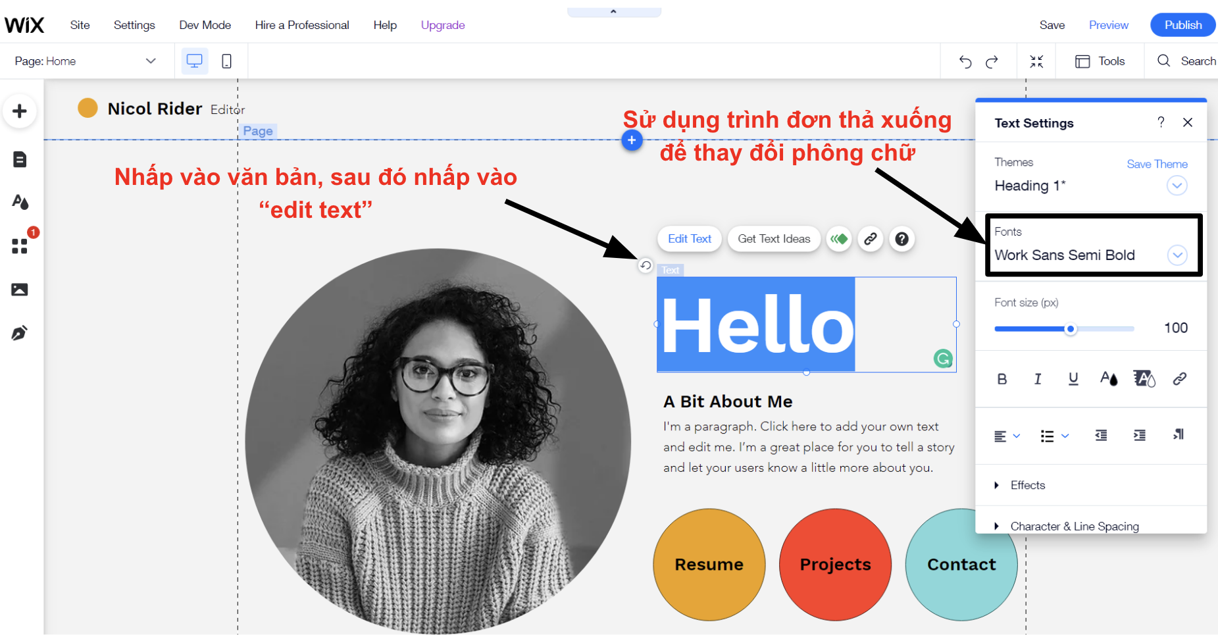Open the Add Elements plus button in left sidebar
Image resolution: width=1218 pixels, height=641 pixels.
coord(20,111)
